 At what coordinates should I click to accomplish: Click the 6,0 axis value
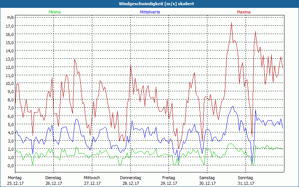pos(11,116)
